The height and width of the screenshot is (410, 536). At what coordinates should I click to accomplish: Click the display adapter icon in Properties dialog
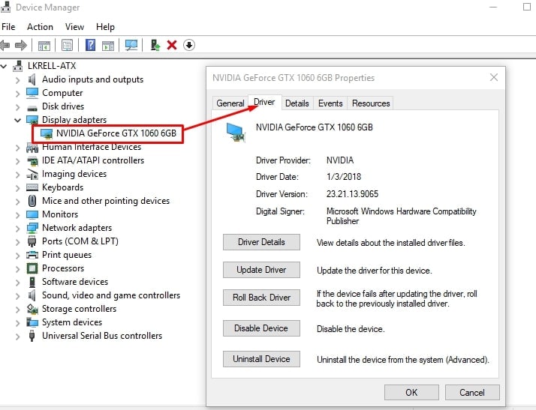click(x=236, y=132)
